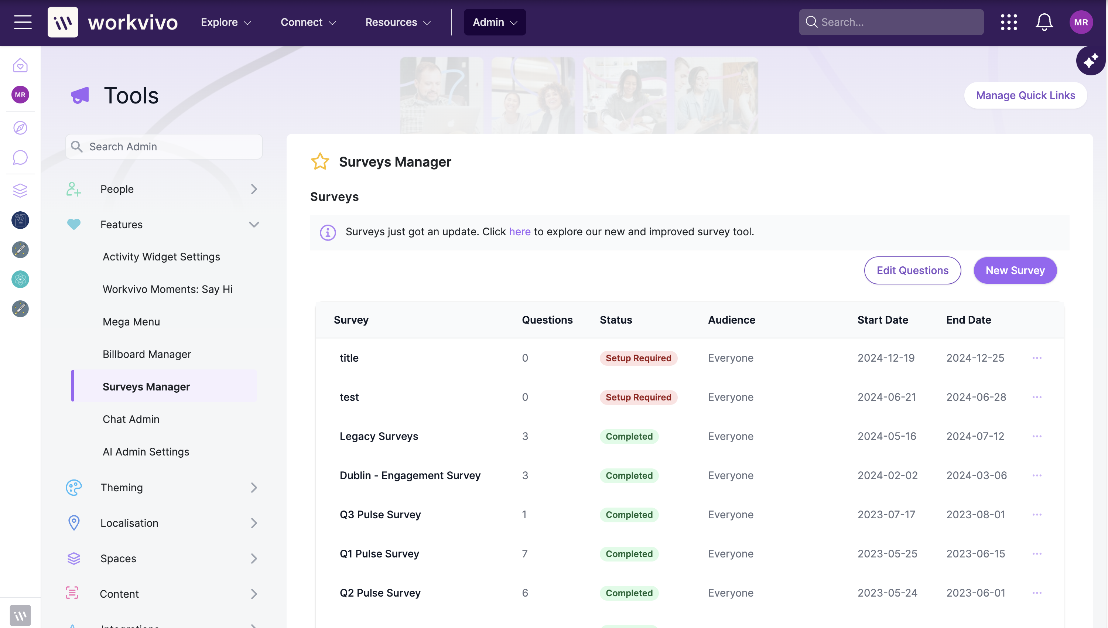Open AI Admin Settings
Image resolution: width=1108 pixels, height=628 pixels.
point(146,451)
